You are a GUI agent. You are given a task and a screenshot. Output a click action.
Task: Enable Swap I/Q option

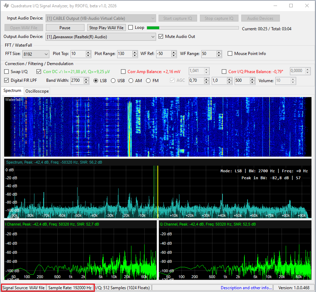[x=7, y=72]
